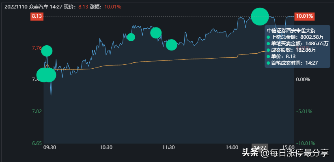
Task: Select the green bubble beside the 7.76 label
Action: point(47,50)
